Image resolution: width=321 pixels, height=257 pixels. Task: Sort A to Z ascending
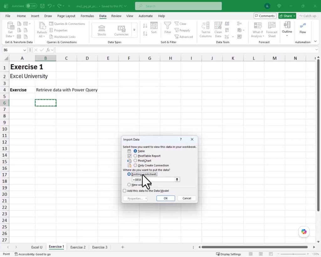145,26
